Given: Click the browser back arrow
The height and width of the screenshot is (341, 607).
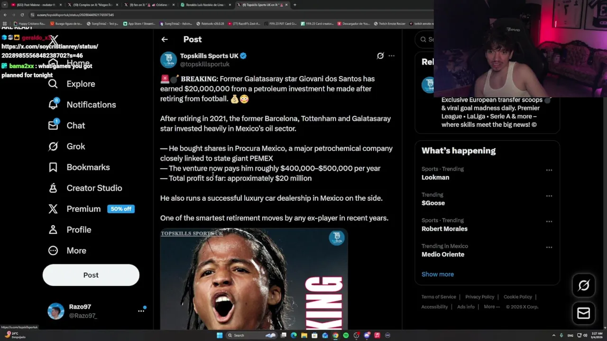Looking at the screenshot, I should point(5,15).
